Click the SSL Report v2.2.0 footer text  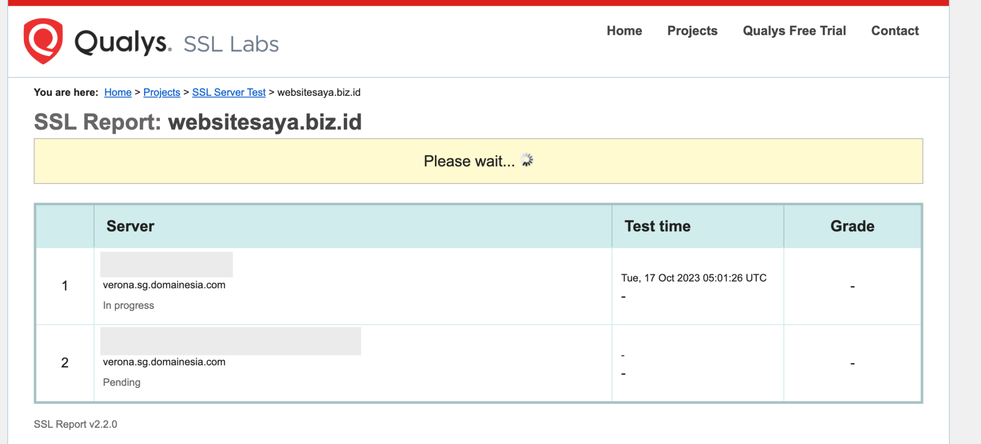coord(75,424)
